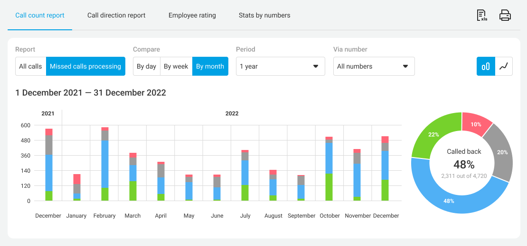The image size is (527, 246).
Task: Expand the All numbers dropdown
Action: (x=374, y=66)
